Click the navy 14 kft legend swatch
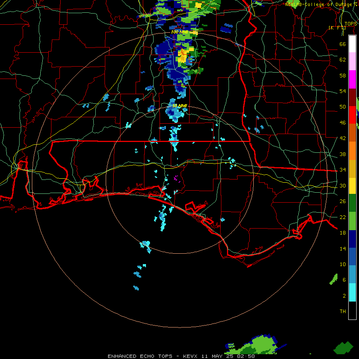359x359 pixels. pyautogui.click(x=352, y=239)
